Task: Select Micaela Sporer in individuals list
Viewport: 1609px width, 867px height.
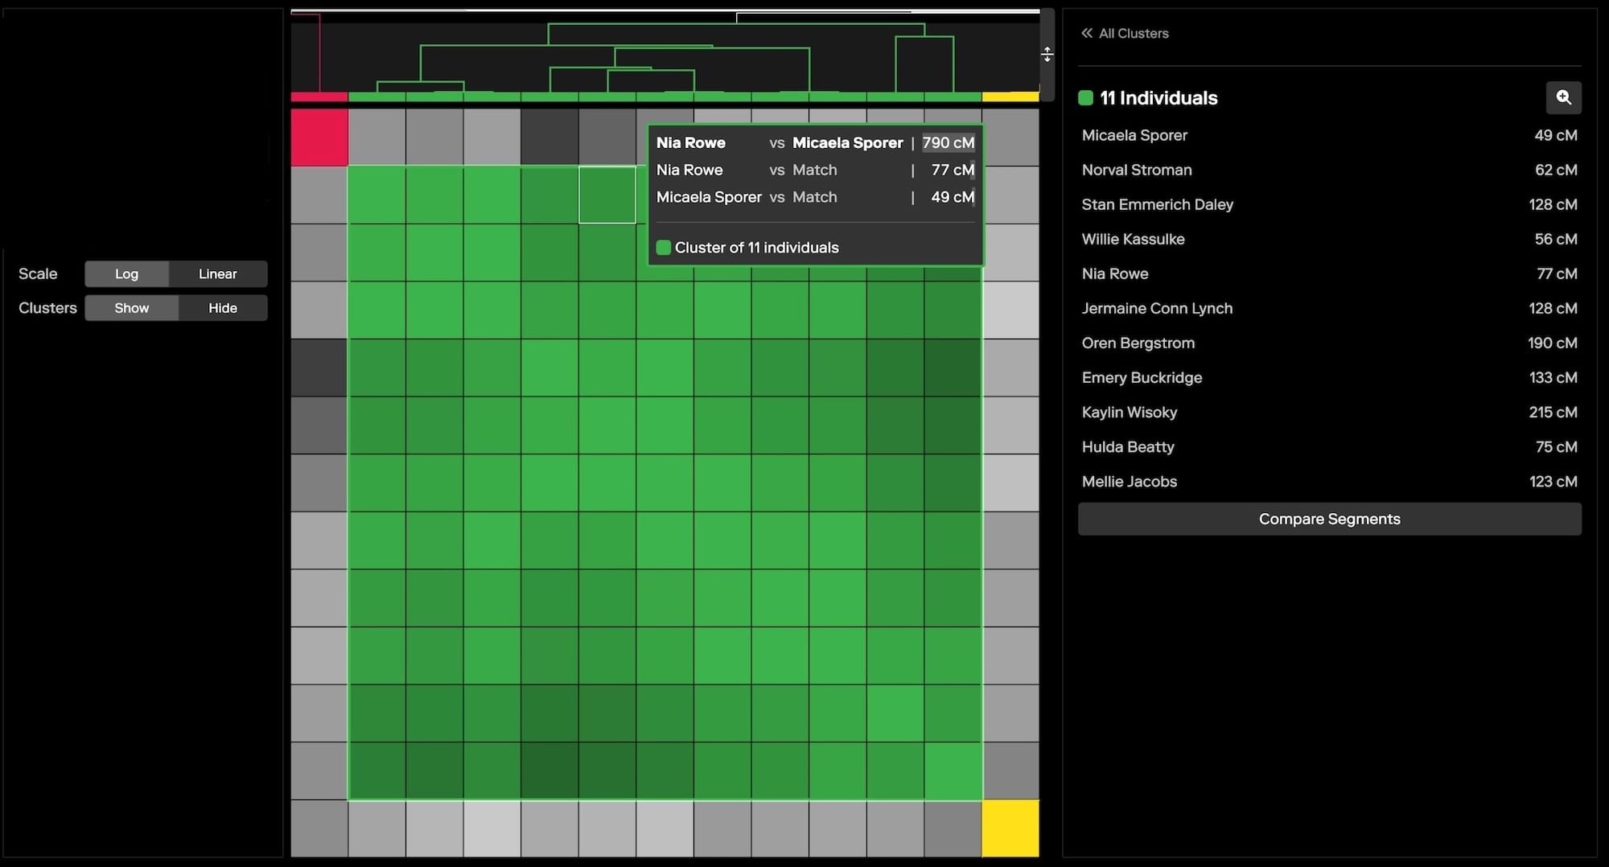Action: pyautogui.click(x=1134, y=135)
